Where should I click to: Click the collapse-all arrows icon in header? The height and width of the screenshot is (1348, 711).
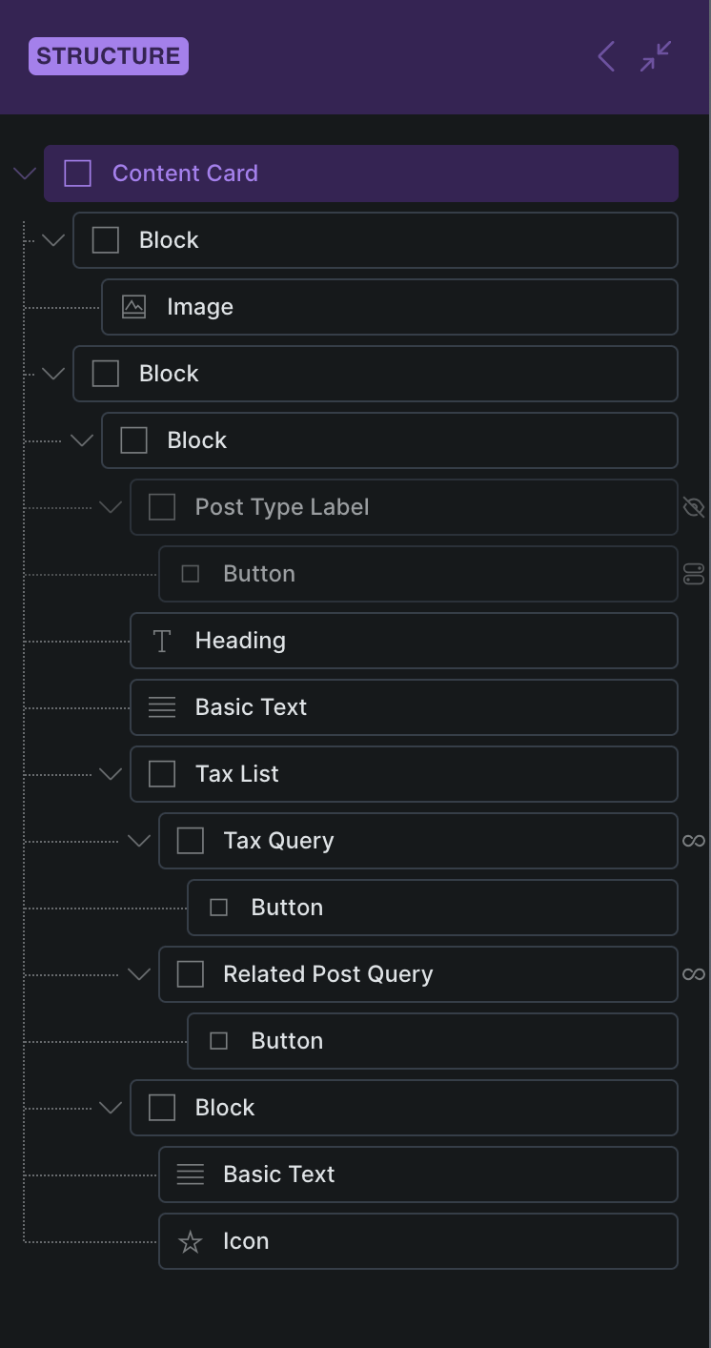coord(656,56)
